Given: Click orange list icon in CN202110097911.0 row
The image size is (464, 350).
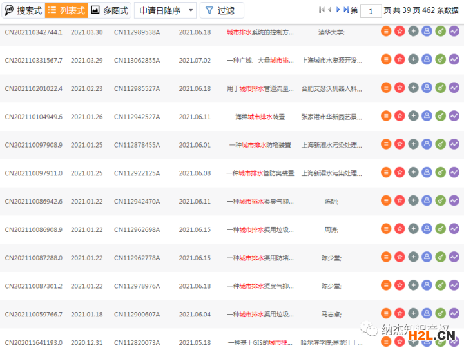Looking at the screenshot, I should 386,173.
